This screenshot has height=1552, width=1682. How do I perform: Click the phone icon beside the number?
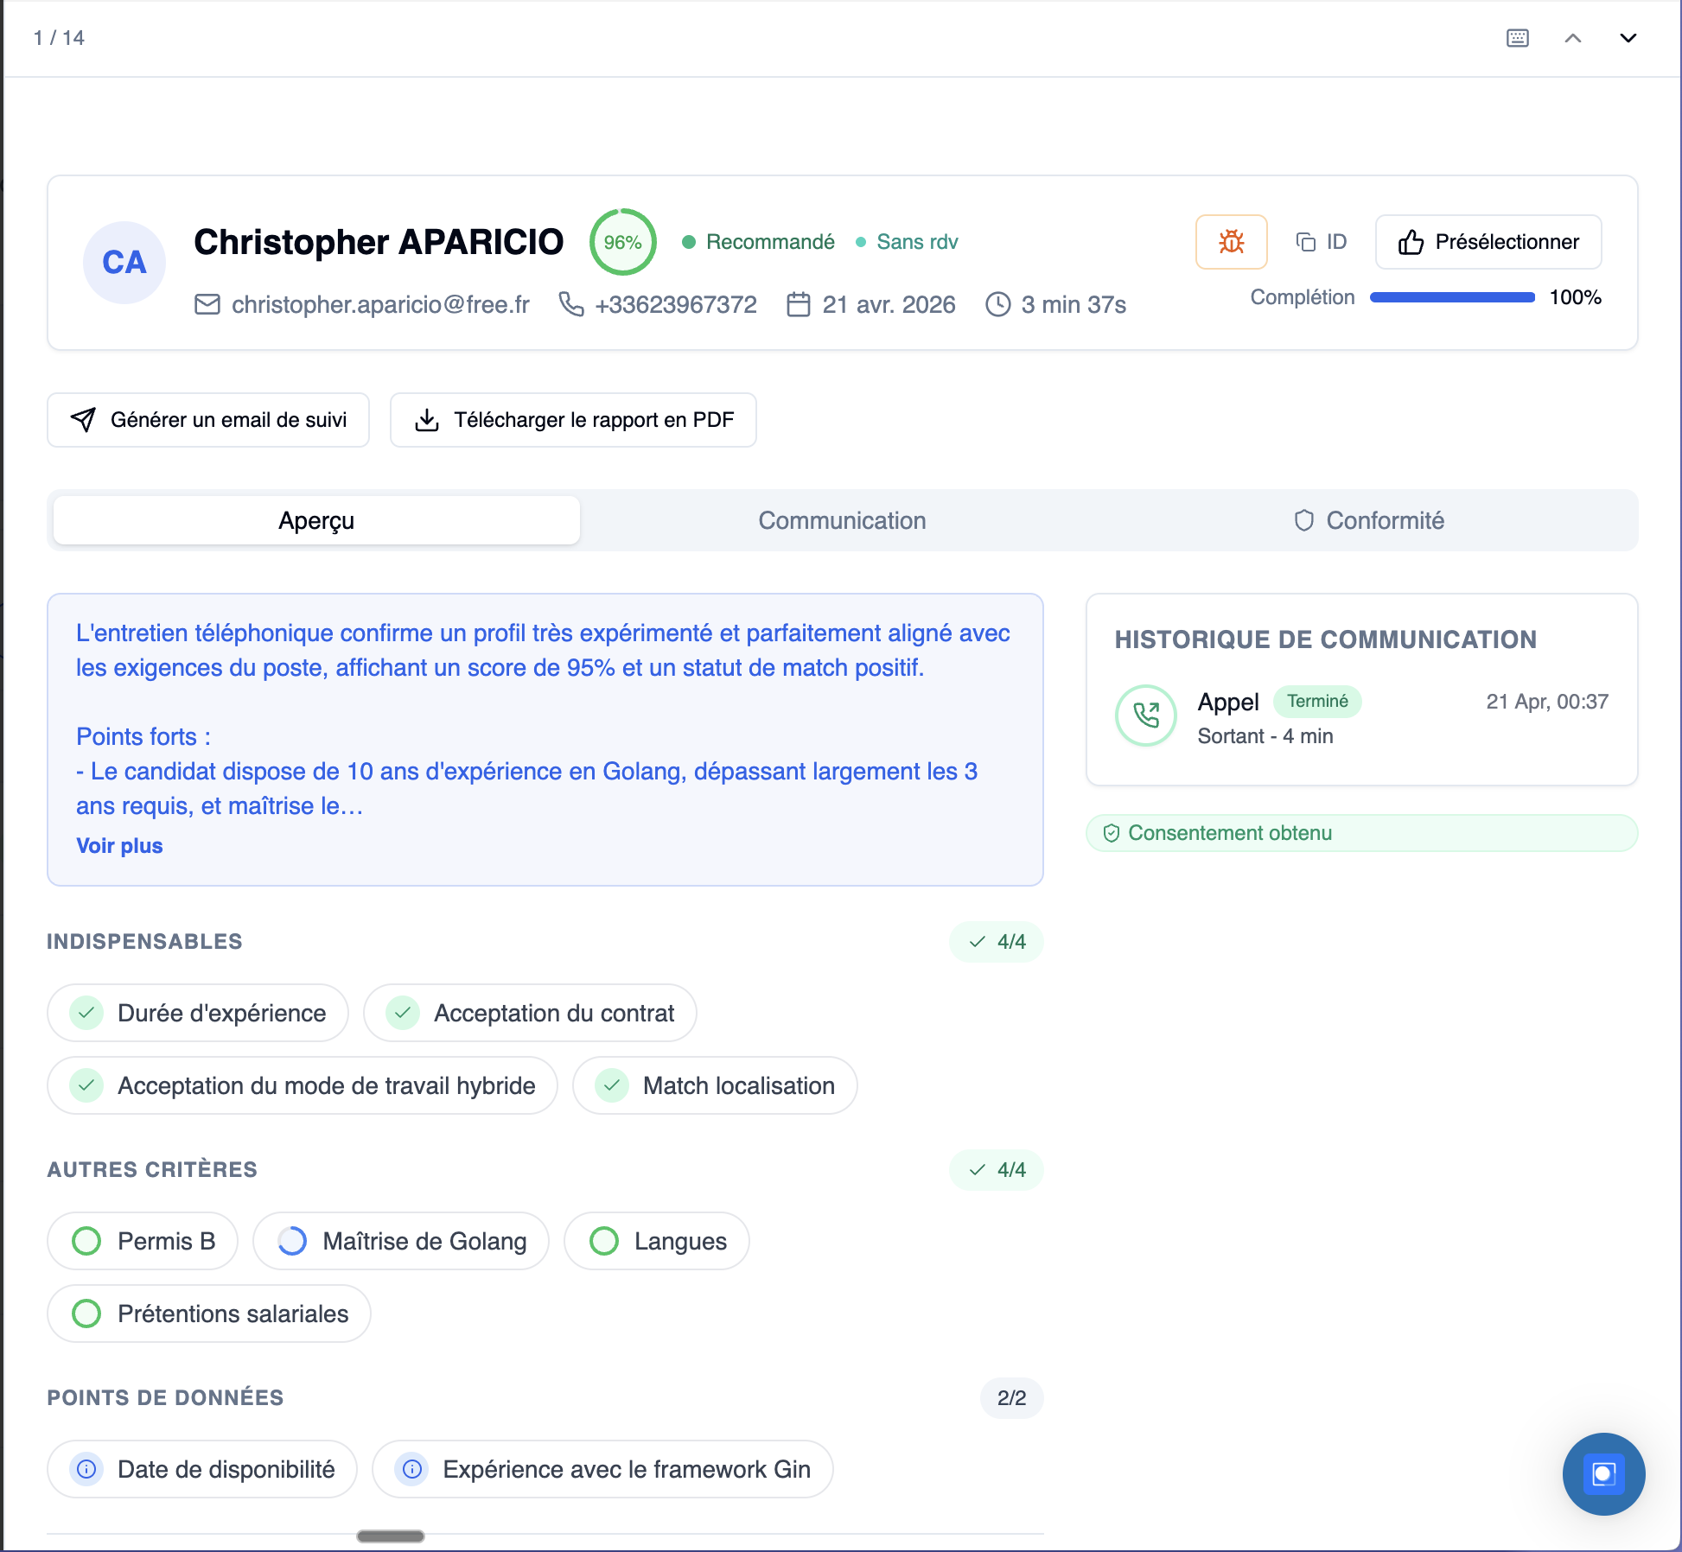(570, 304)
